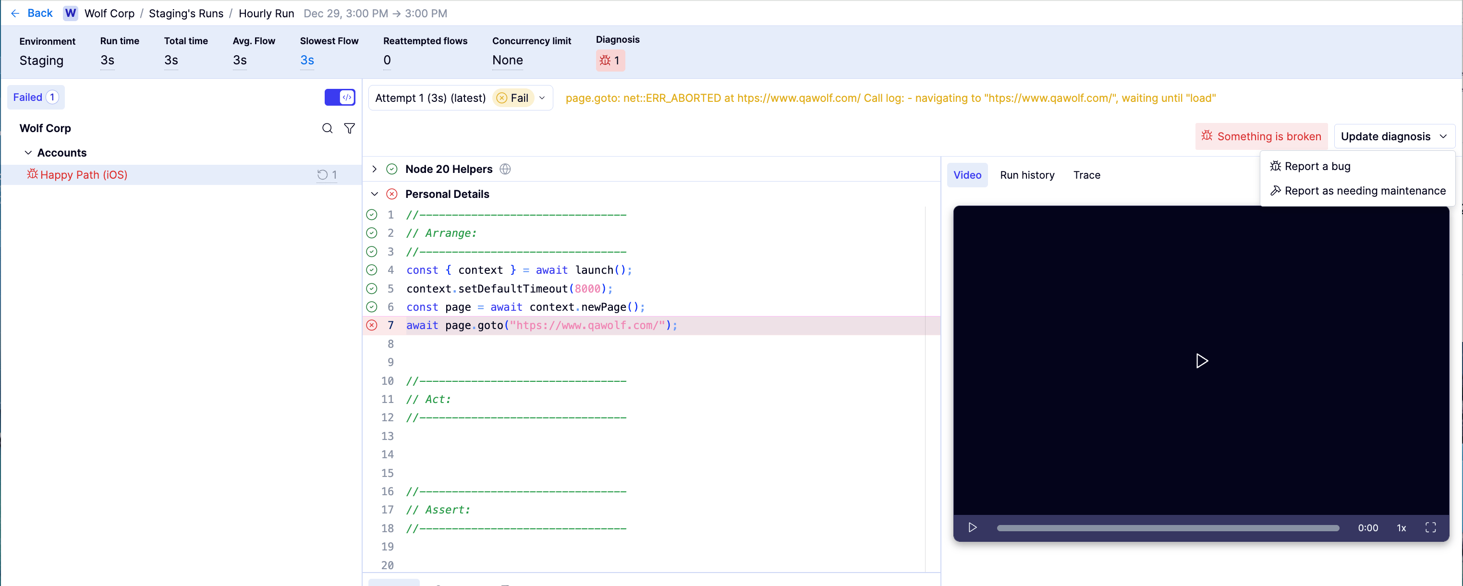Click the page.goto error message text
The image size is (1463, 586).
(x=890, y=98)
